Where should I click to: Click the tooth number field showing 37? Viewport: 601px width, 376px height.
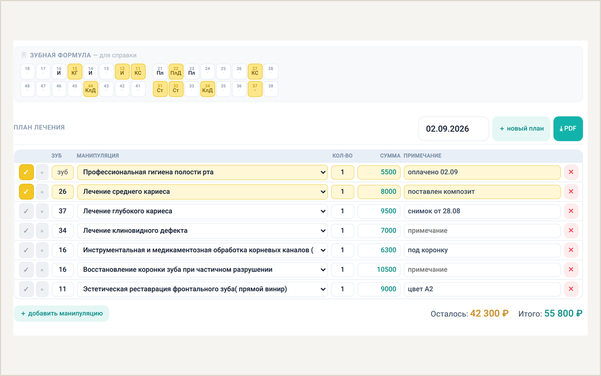(63, 211)
